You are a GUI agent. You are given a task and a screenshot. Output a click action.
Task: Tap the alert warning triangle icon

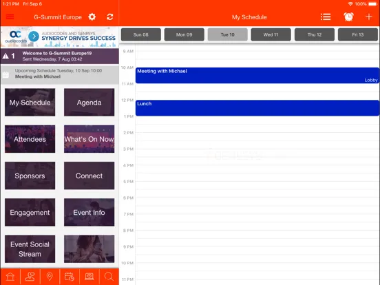point(6,56)
